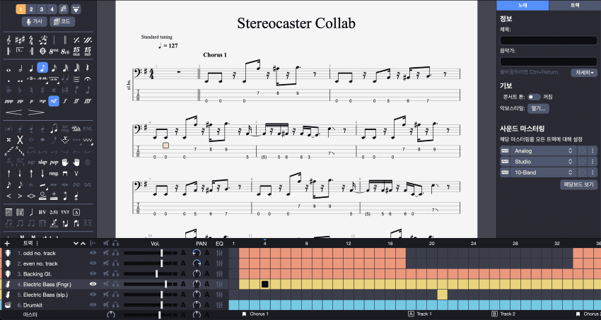
Task: Open the BV barre tool
Action: tap(42, 212)
